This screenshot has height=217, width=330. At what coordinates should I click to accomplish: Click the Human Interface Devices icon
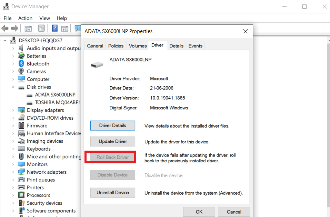pos(21,133)
